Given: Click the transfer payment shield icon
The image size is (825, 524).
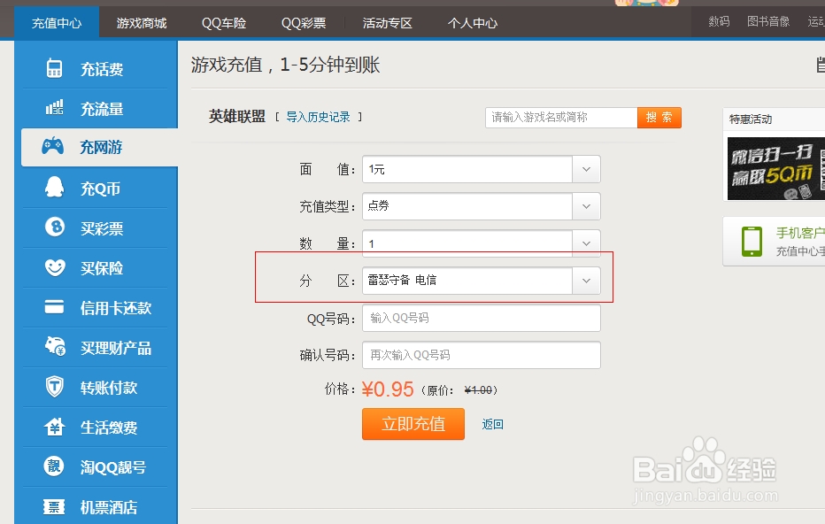Looking at the screenshot, I should [54, 387].
